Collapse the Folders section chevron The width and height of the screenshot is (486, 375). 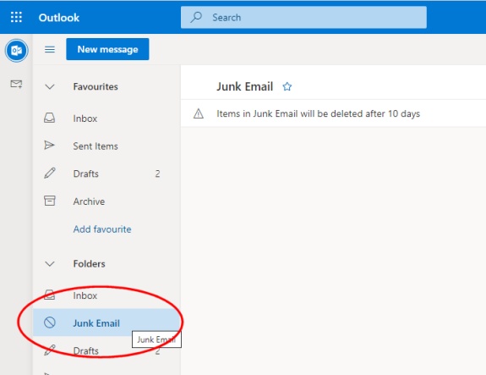click(50, 264)
